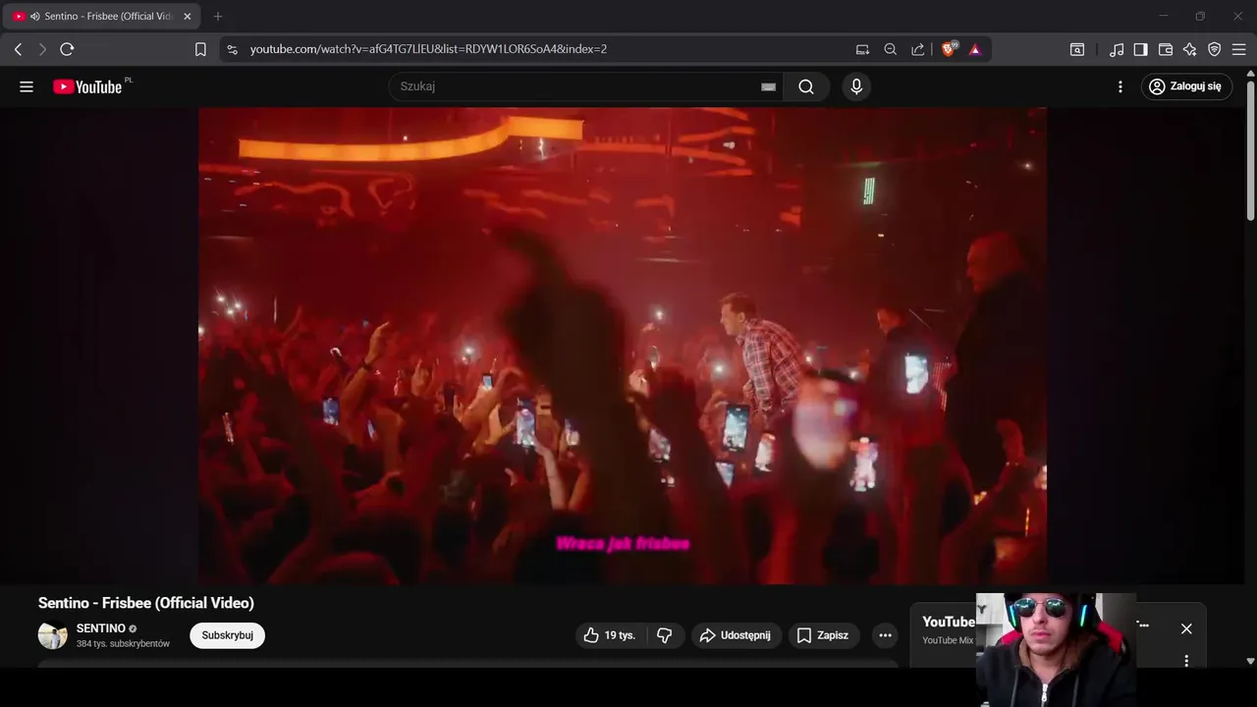Open the tab search toolbar icon
Screen dimensions: 1257x707
point(1077,49)
